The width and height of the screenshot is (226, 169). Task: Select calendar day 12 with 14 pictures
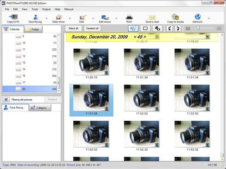[x=30, y=56]
